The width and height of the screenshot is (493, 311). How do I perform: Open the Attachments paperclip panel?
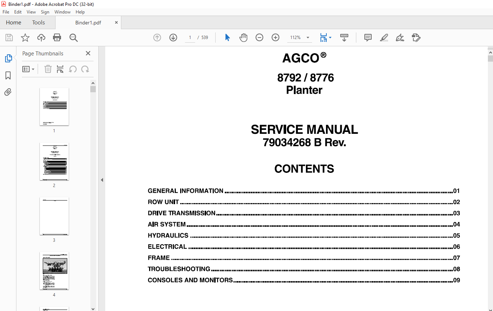(8, 92)
